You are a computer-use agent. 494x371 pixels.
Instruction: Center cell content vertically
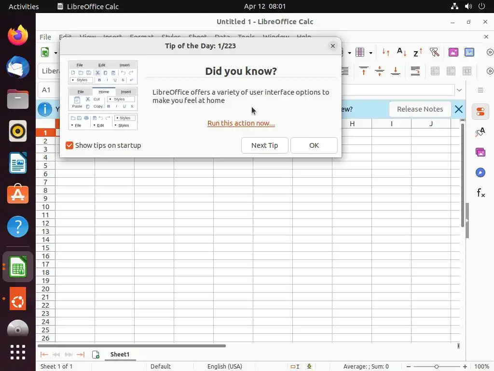click(379, 71)
